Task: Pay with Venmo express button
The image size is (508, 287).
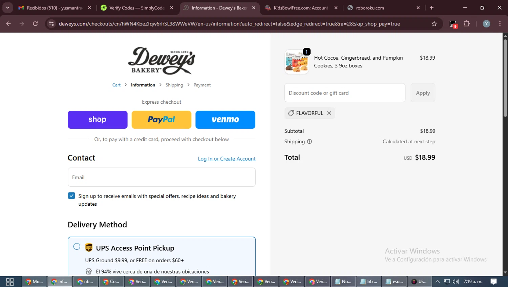Action: [225, 120]
